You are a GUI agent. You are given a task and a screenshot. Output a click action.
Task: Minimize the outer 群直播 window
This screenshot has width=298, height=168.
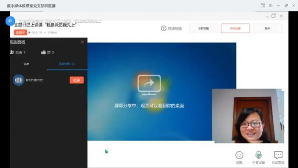(x=278, y=6)
